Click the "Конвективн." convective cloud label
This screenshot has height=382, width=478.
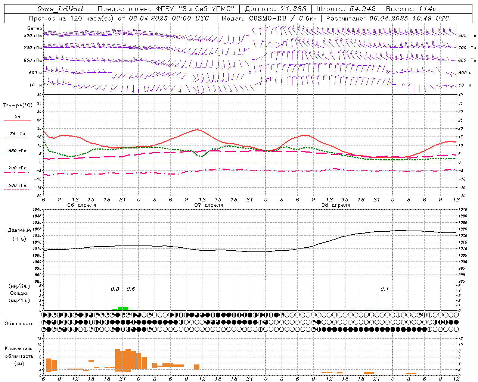tap(19, 349)
